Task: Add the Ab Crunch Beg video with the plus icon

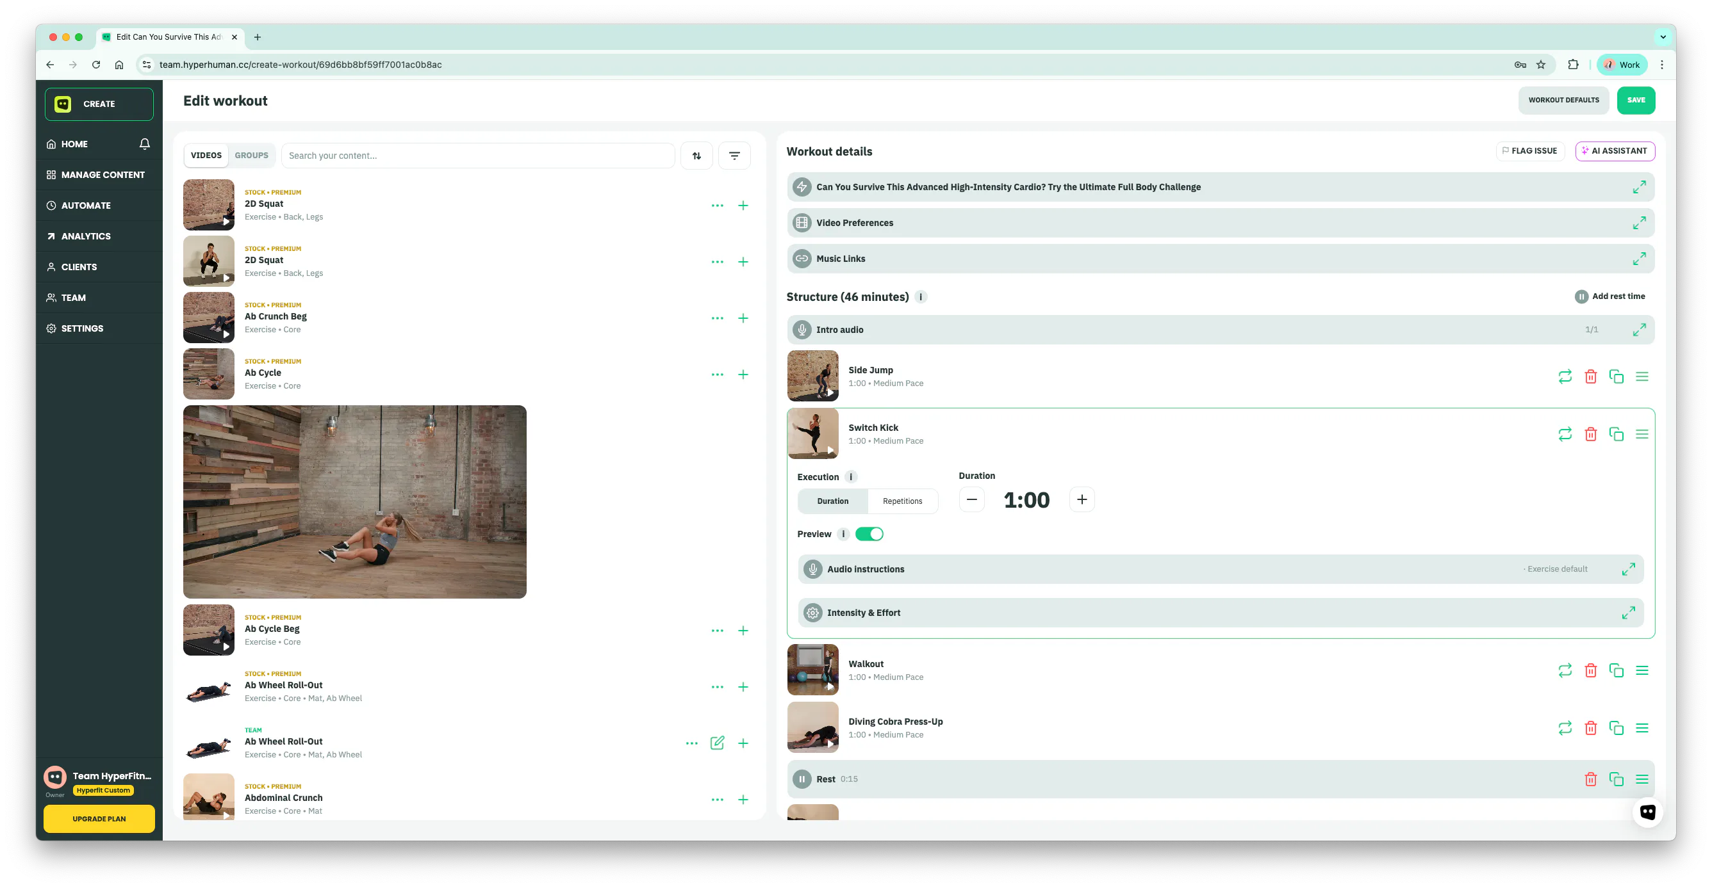Action: 743,318
